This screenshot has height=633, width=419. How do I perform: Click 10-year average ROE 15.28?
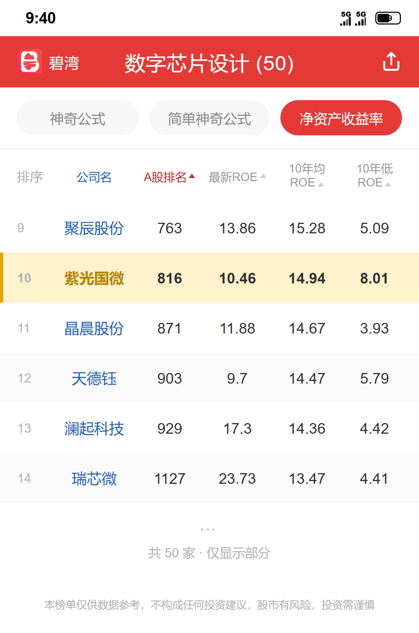tap(307, 228)
